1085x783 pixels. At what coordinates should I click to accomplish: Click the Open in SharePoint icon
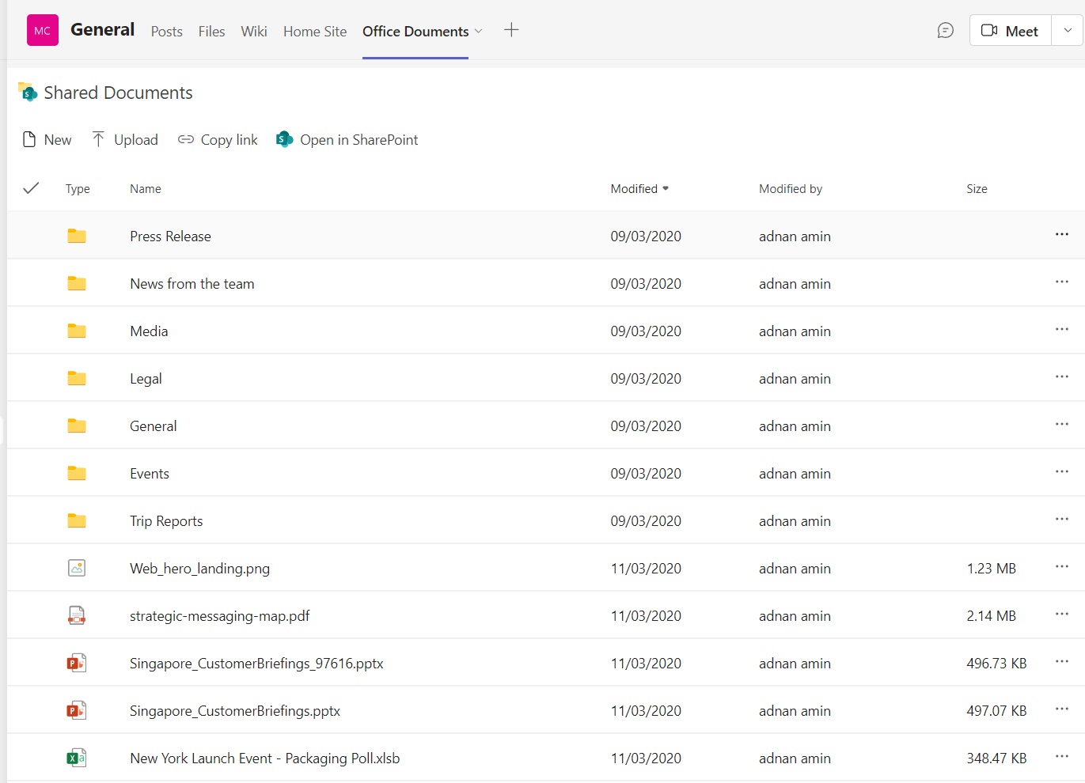(283, 139)
